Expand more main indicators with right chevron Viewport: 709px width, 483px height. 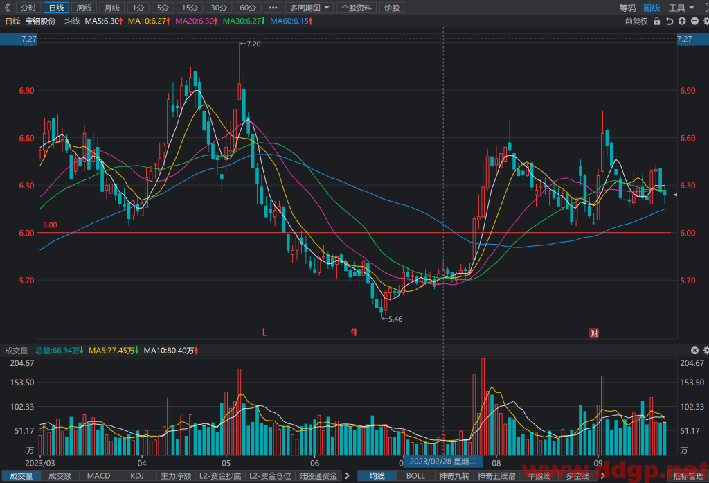click(x=603, y=476)
